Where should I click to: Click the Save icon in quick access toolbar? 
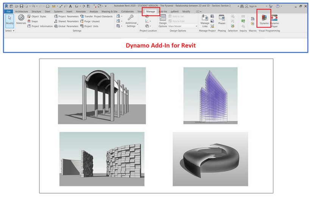(x=22, y=6)
